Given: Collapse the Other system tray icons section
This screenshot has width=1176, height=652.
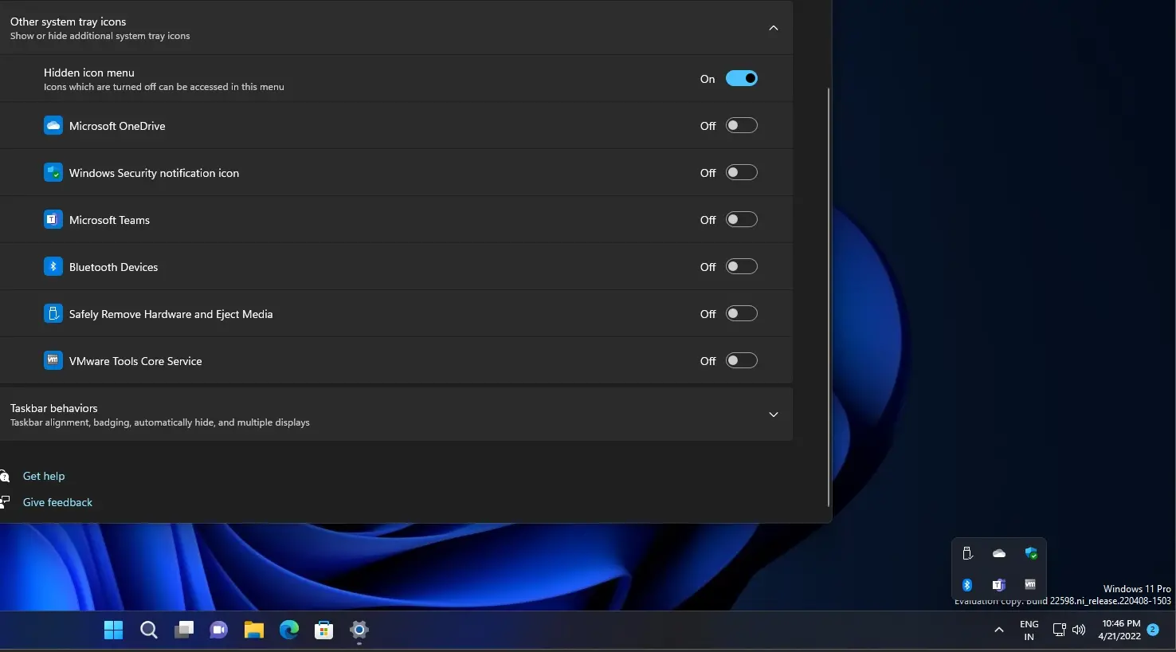Looking at the screenshot, I should (773, 28).
